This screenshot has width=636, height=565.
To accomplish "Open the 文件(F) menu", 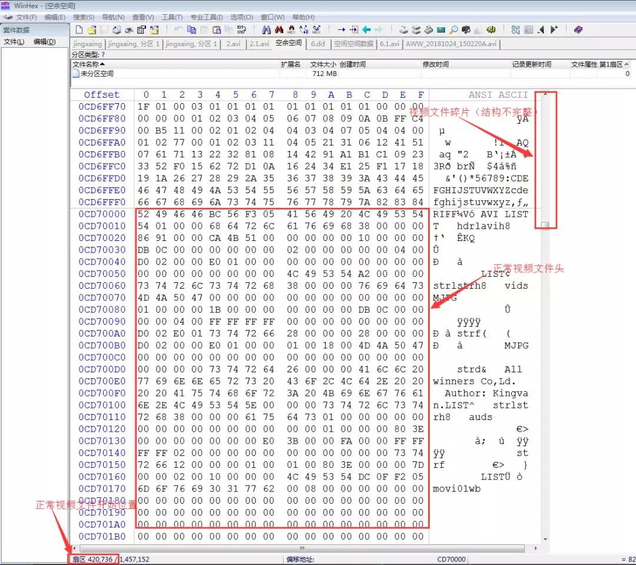I will click(26, 17).
